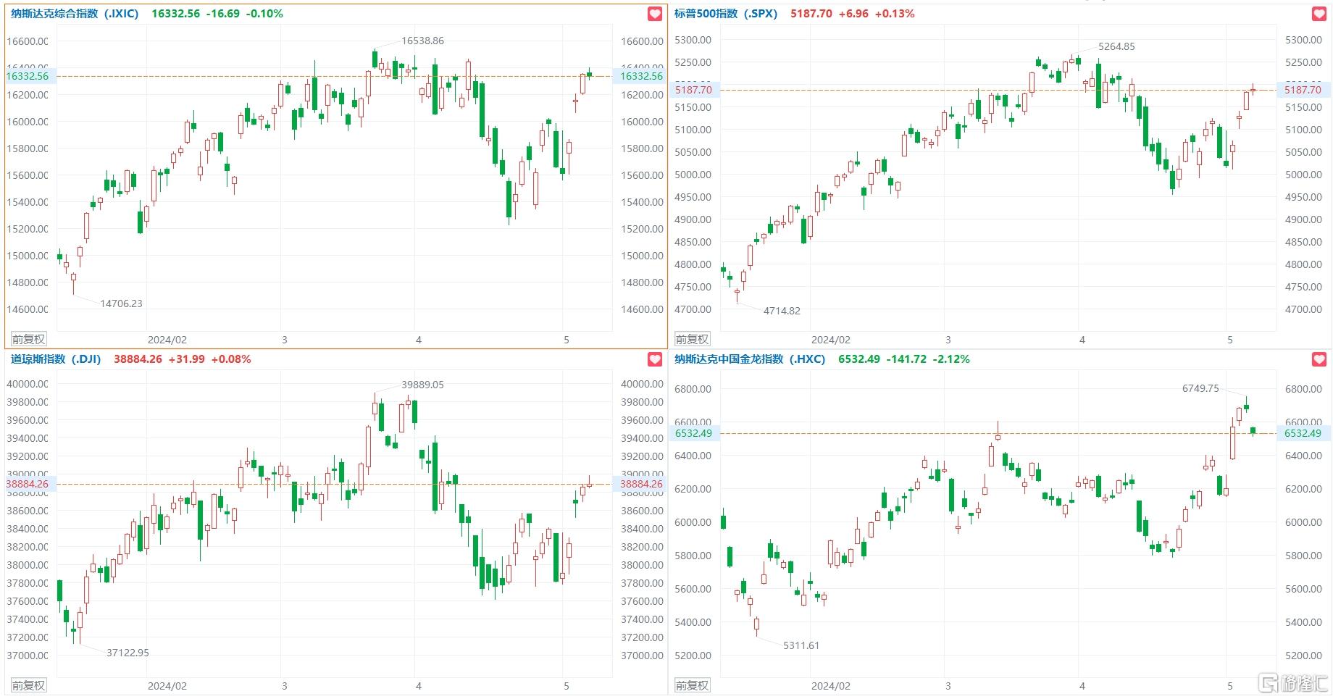Click the +31.99 point change on Dow header
Screen dimensions: 1333x699
(187, 359)
